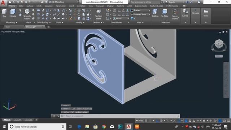This screenshot has height=130, width=231.
Task: Expand the Draw panel
Action: 60,22
